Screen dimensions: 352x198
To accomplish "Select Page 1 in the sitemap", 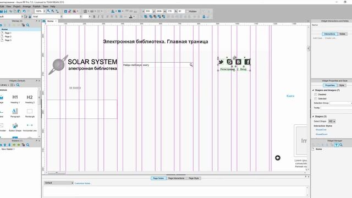I will [x=8, y=33].
